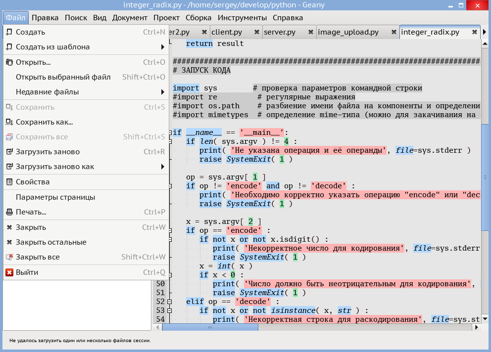Select Параметры страницы (Page Setup) entry

click(x=55, y=197)
